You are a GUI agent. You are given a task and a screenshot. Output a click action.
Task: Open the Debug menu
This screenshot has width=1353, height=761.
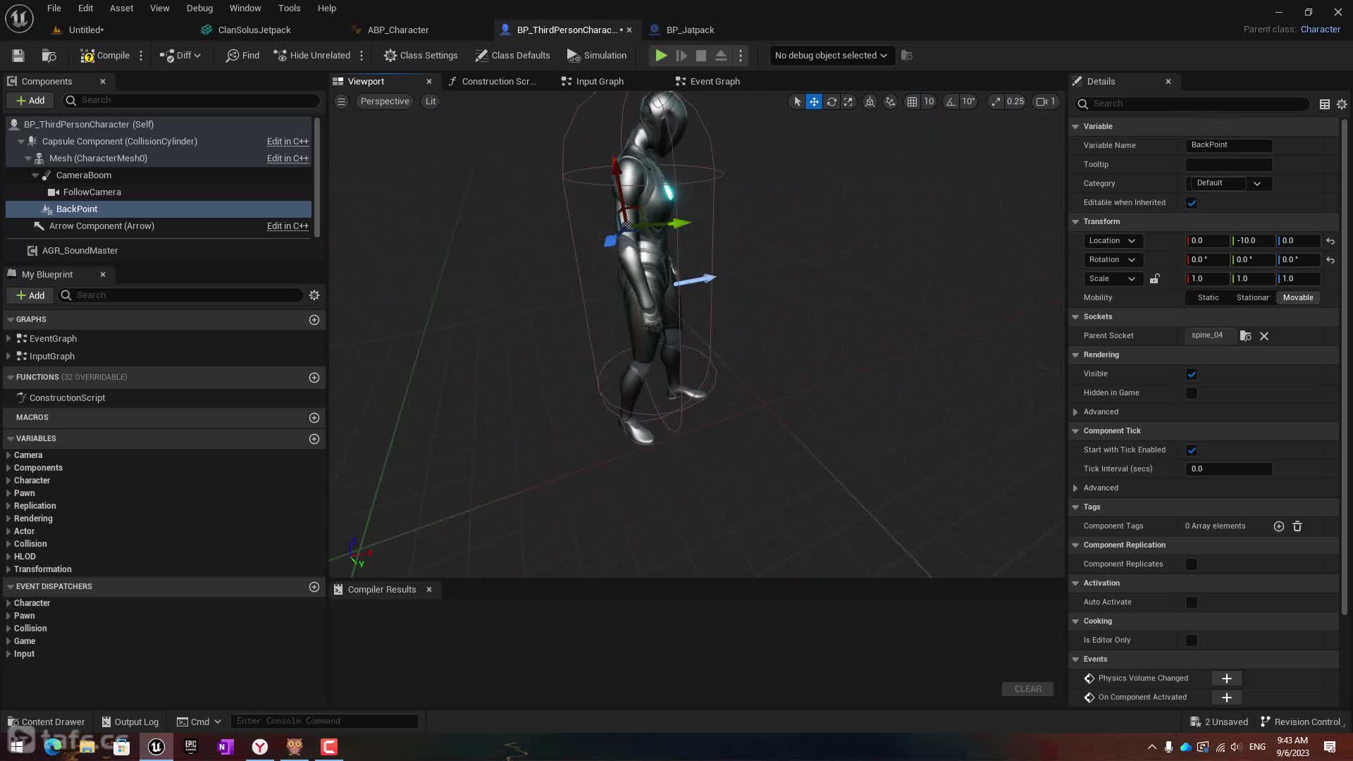pyautogui.click(x=199, y=8)
